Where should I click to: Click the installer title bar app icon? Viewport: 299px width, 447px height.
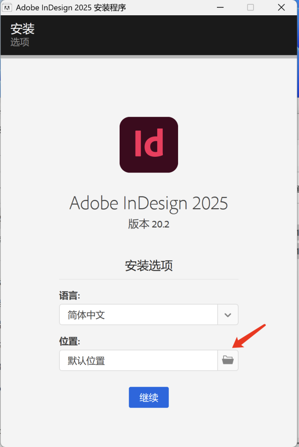[7, 7]
